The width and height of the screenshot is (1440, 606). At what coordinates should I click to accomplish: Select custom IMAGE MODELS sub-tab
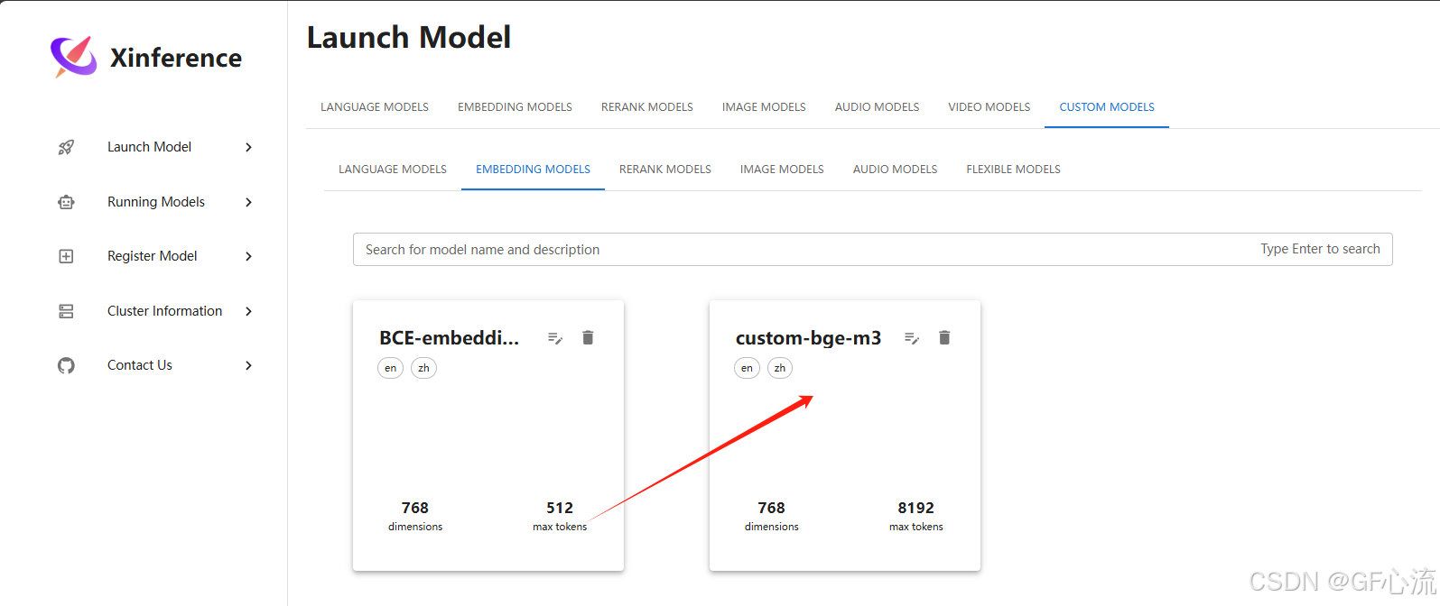[x=782, y=169]
